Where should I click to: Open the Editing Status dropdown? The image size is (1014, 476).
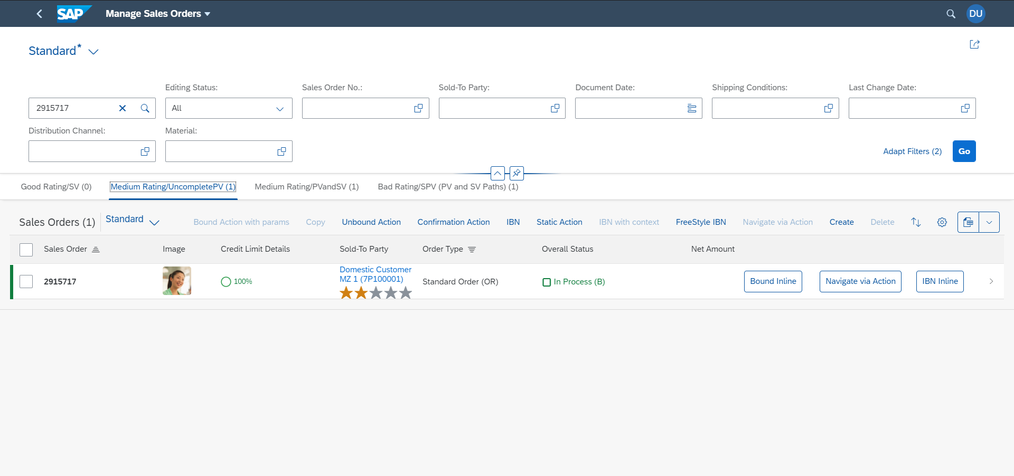pos(279,109)
